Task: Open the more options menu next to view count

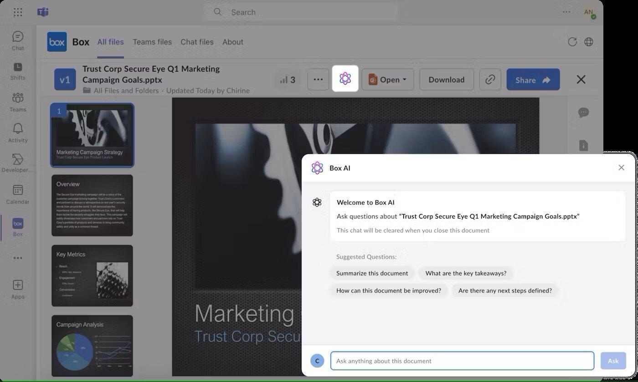Action: tap(318, 79)
